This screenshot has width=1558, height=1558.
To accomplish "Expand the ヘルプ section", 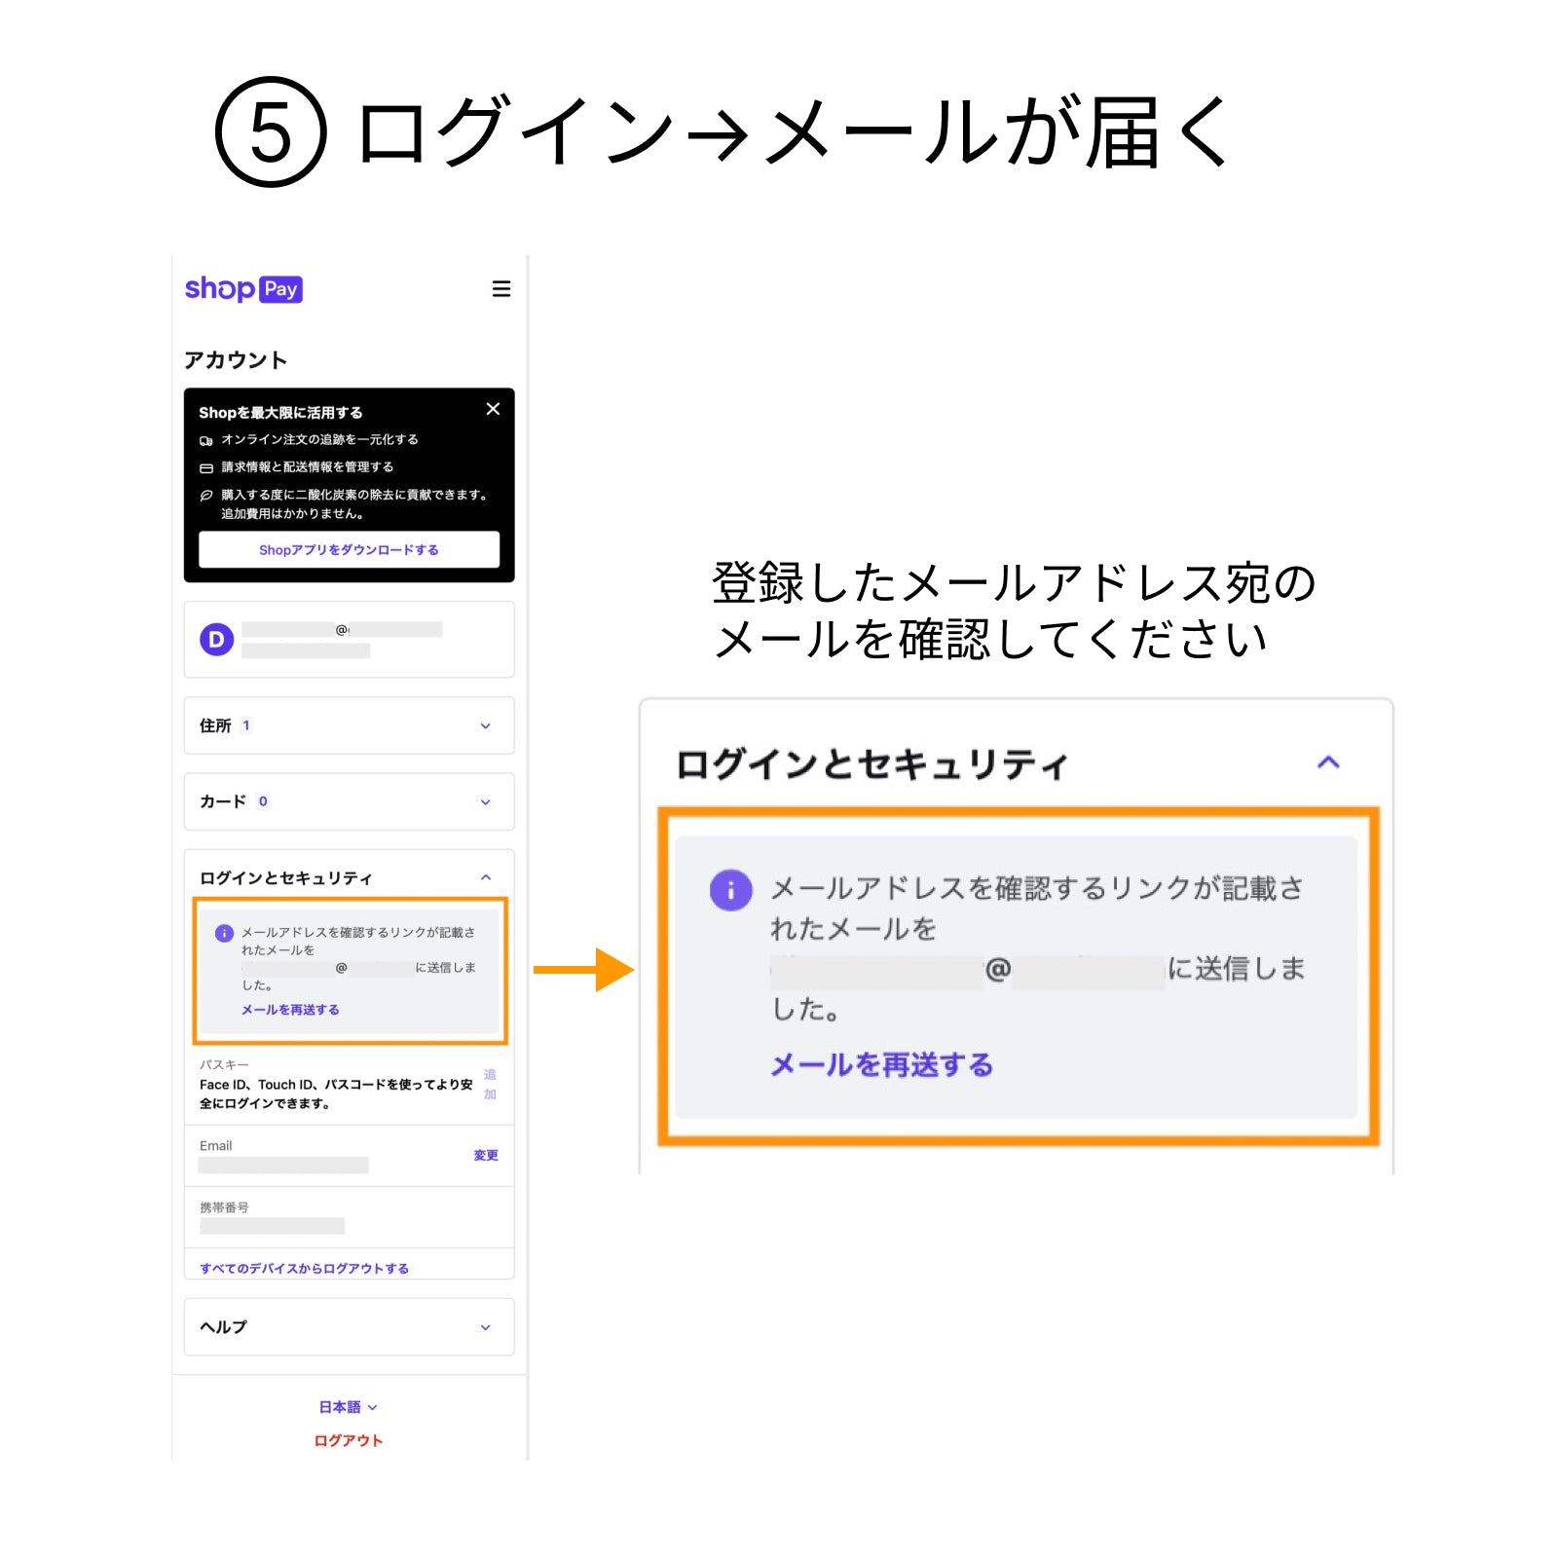I will 485,1327.
